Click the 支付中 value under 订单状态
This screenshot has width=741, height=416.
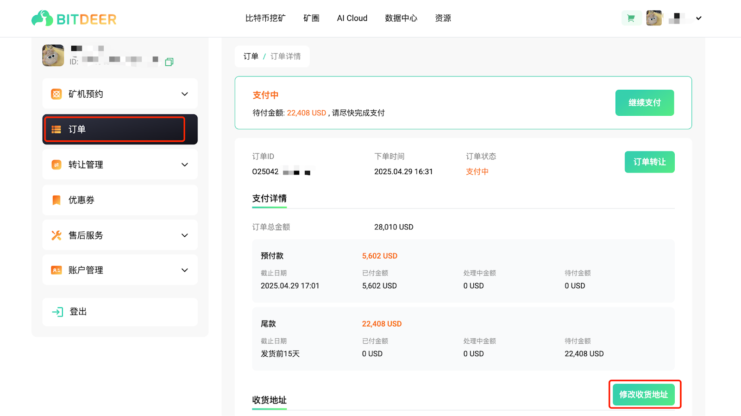477,172
